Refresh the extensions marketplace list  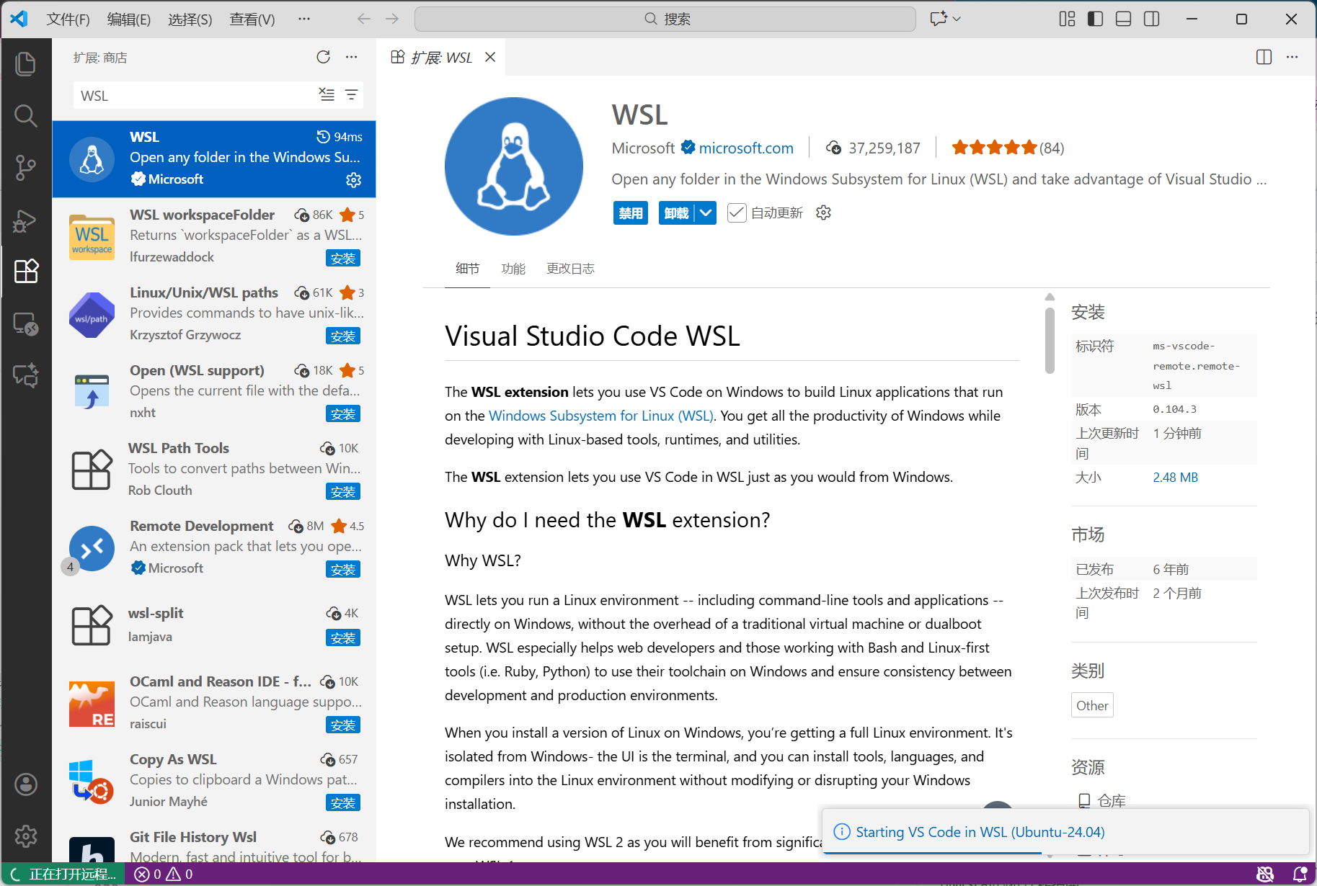click(x=323, y=57)
